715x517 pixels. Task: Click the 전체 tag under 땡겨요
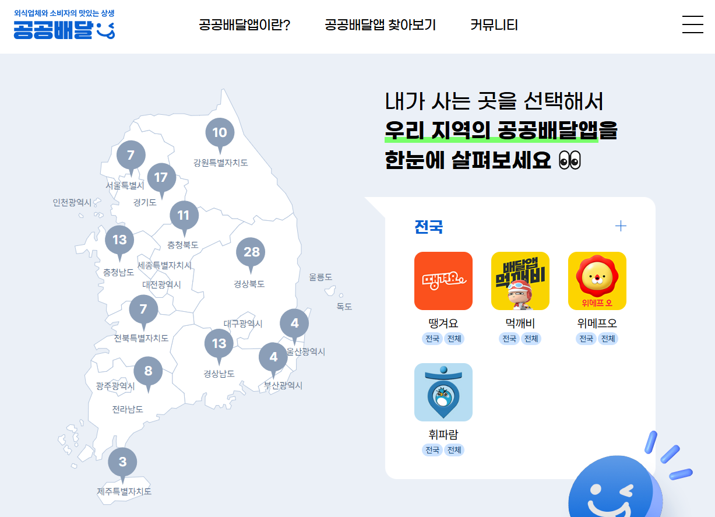click(454, 339)
